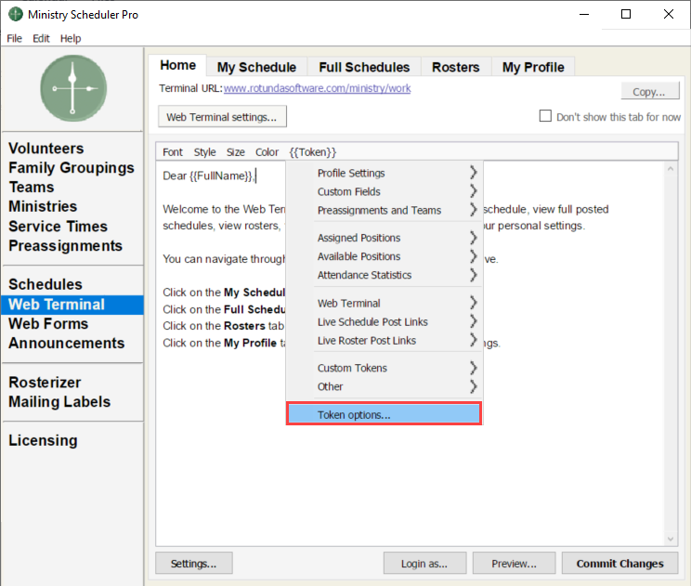The width and height of the screenshot is (691, 586).
Task: Open the Help menu
Action: click(x=71, y=38)
